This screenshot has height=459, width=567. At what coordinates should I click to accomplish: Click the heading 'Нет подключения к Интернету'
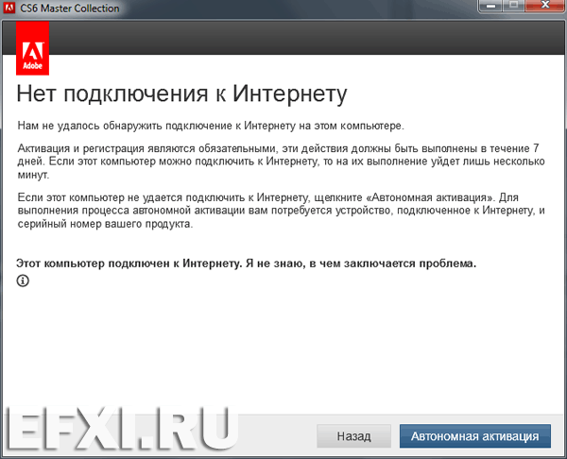(x=181, y=94)
